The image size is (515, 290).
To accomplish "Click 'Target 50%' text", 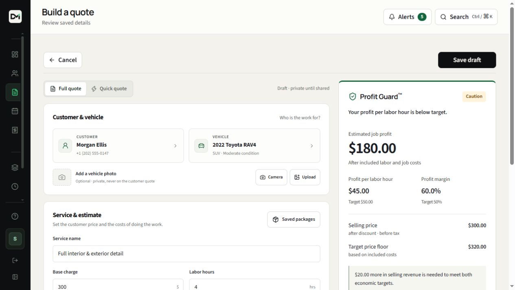I will point(431,202).
